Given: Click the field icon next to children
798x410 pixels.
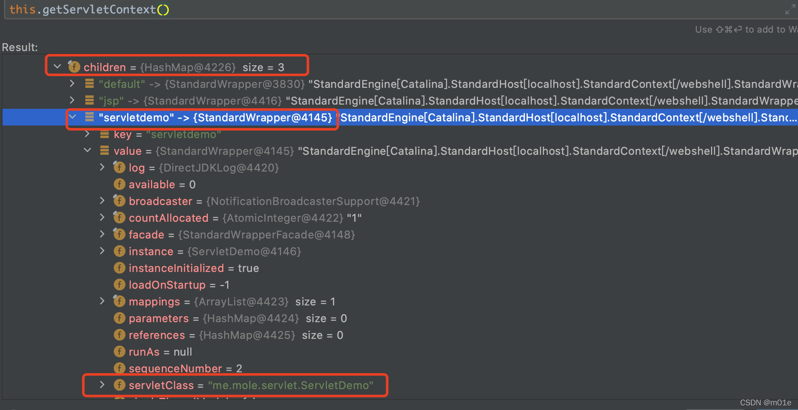Looking at the screenshot, I should [74, 67].
